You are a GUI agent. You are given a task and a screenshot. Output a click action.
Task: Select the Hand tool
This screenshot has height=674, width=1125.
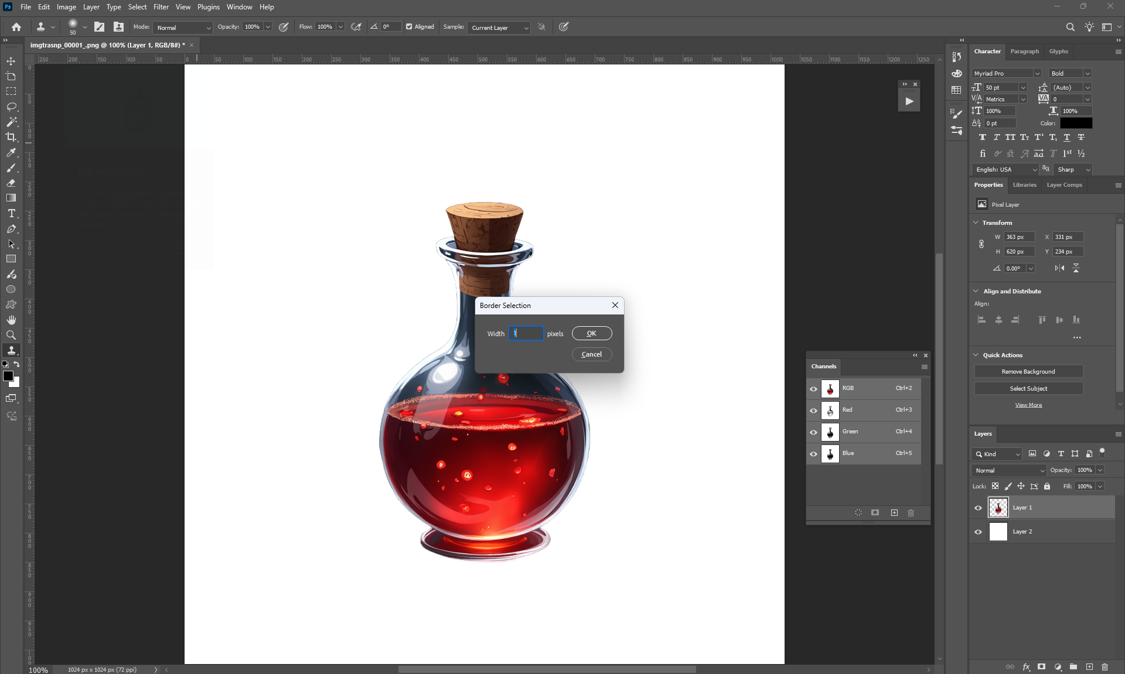[x=11, y=320]
